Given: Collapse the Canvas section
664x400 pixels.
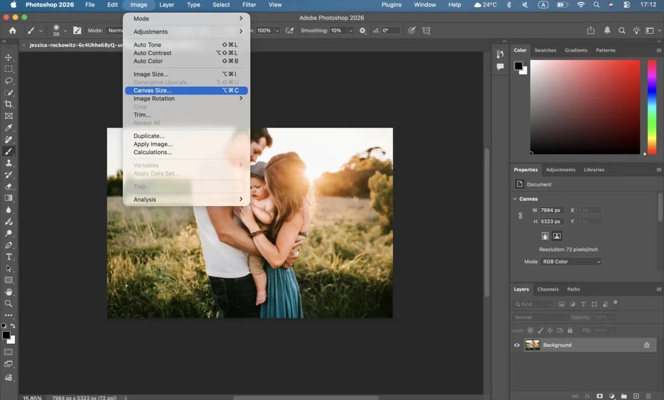Looking at the screenshot, I should [x=515, y=199].
